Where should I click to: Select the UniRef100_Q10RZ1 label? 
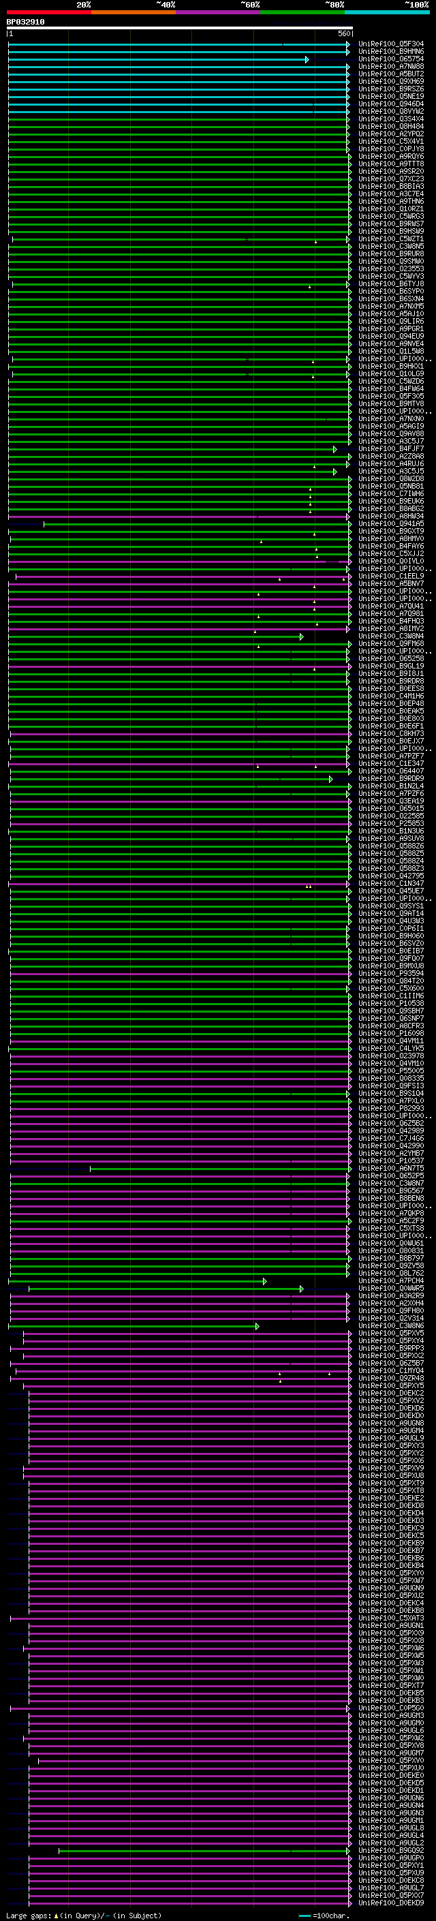391,209
